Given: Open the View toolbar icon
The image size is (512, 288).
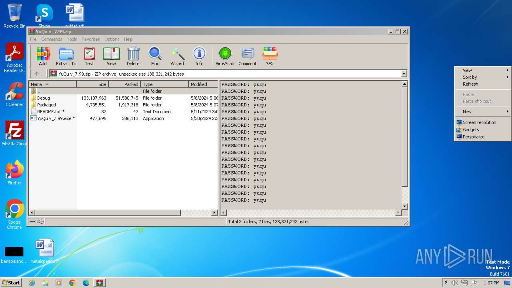Looking at the screenshot, I should (111, 56).
